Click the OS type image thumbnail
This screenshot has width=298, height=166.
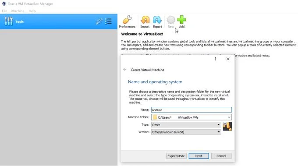coord(227,126)
